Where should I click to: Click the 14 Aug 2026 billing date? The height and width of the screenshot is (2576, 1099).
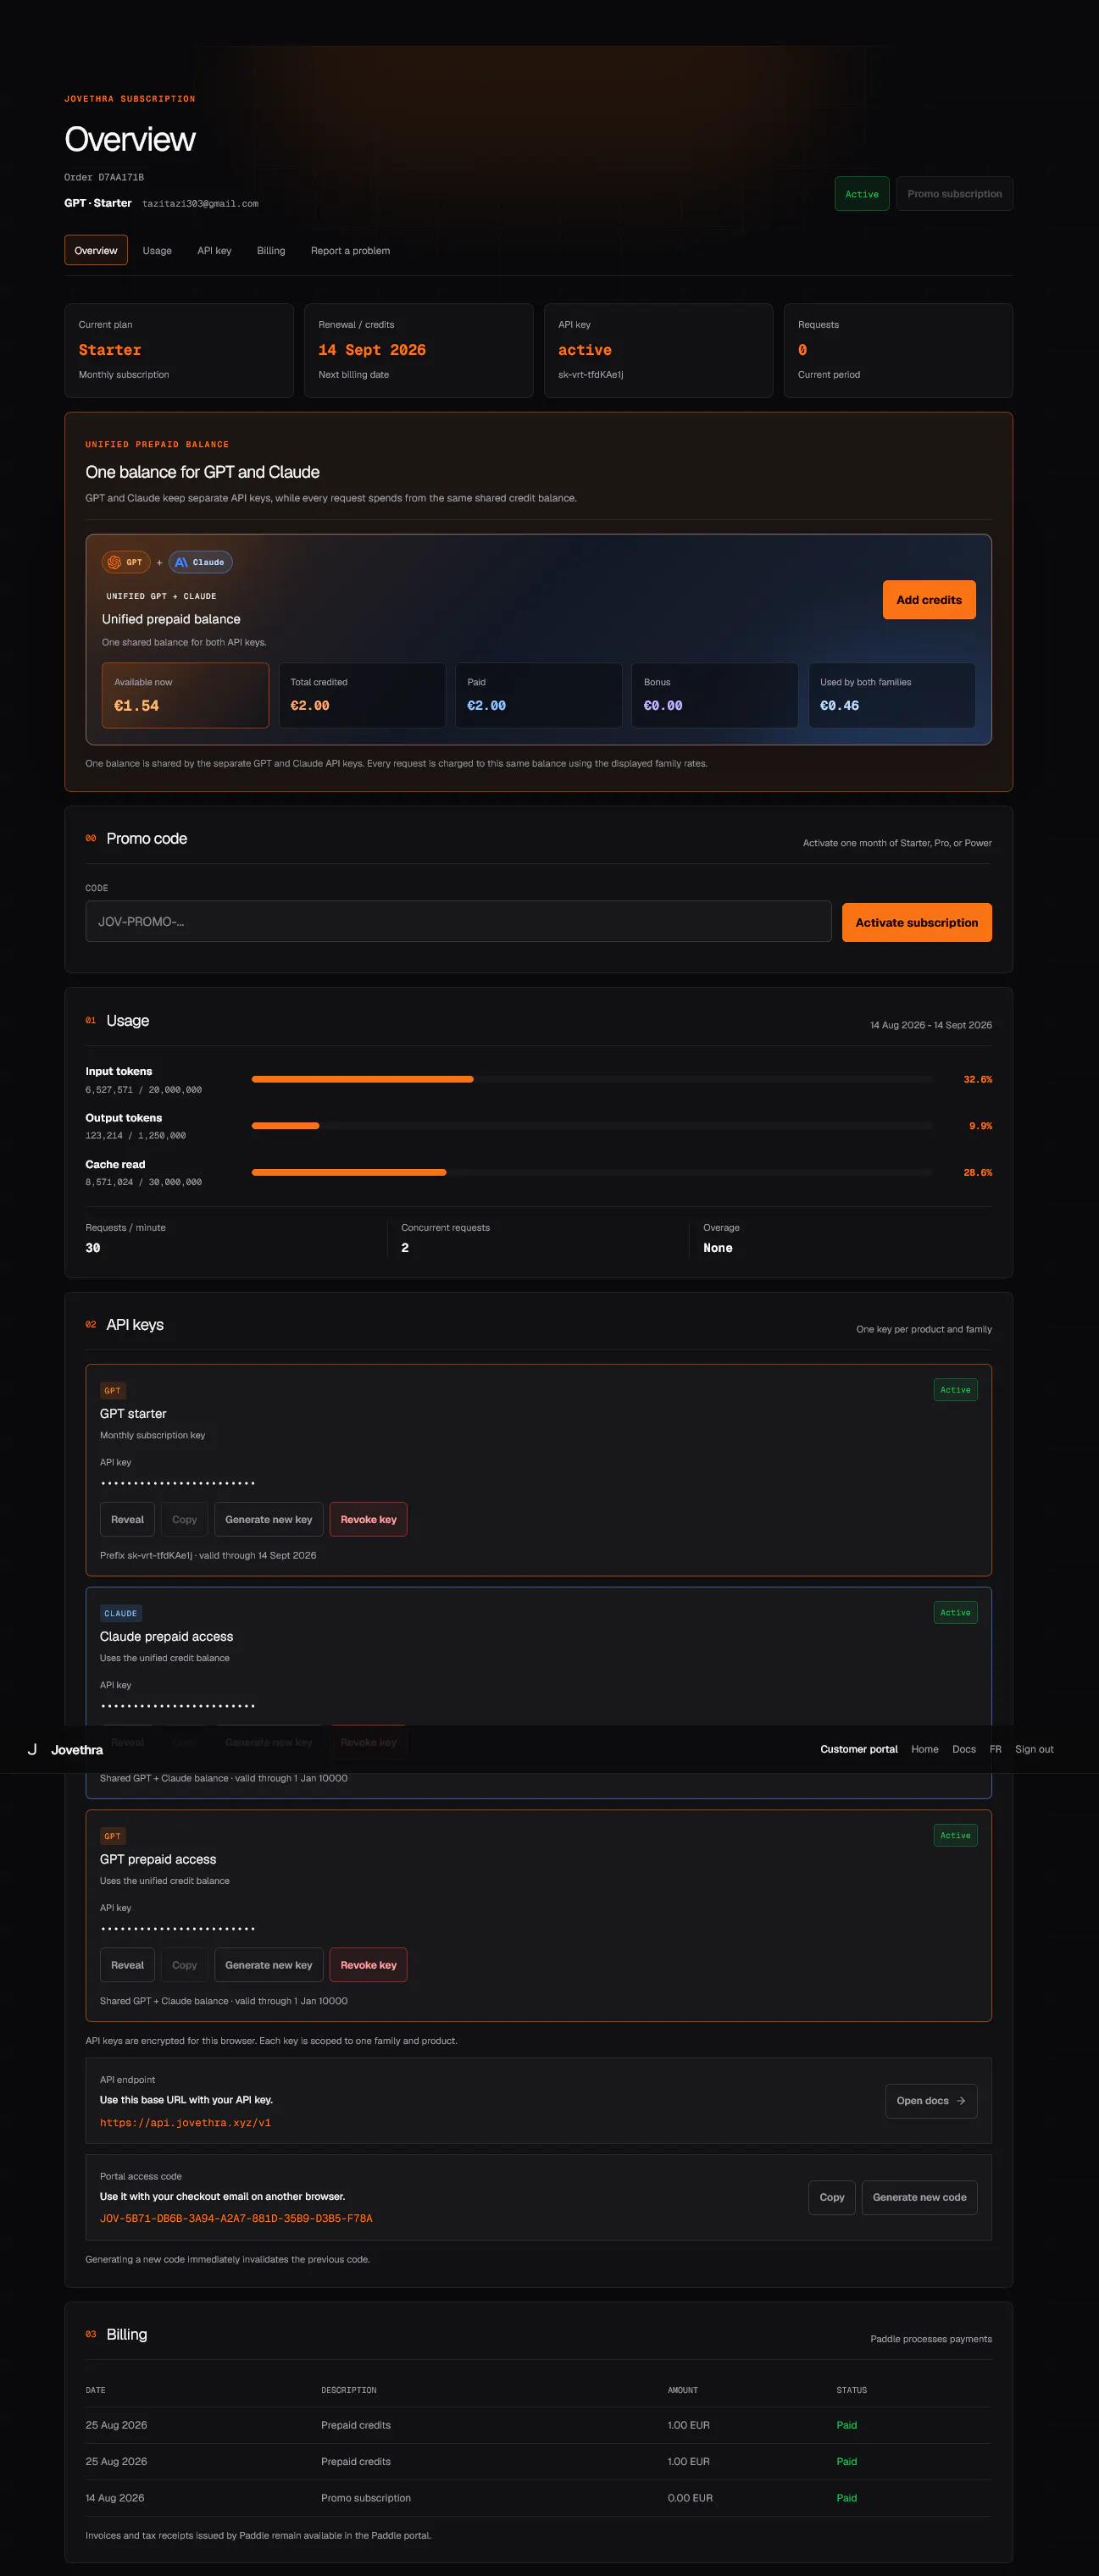pyautogui.click(x=115, y=2498)
